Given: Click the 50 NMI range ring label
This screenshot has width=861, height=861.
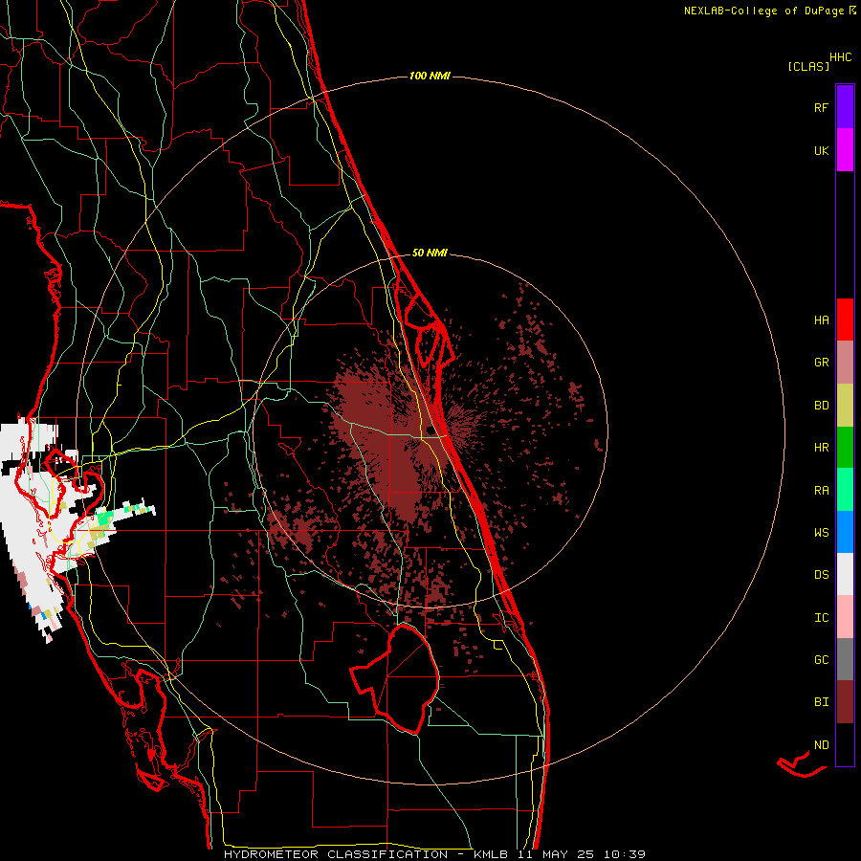Looking at the screenshot, I should click(430, 253).
